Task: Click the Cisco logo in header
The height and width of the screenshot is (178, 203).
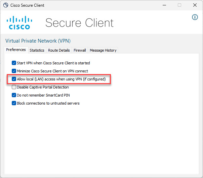Action: point(18,22)
